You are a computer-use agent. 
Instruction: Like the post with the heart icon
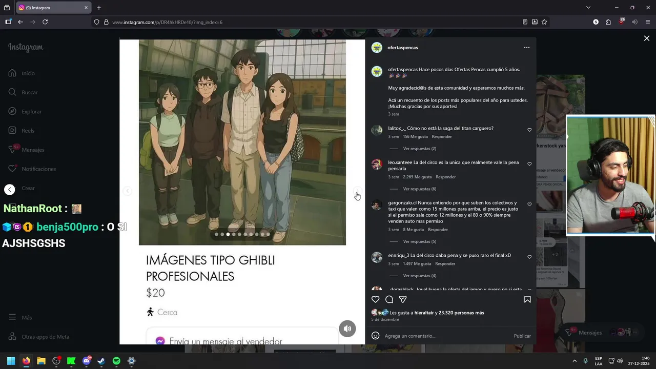coord(376,299)
